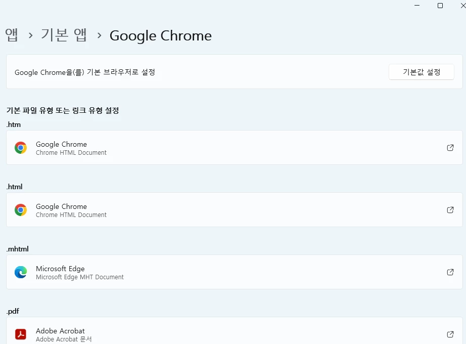This screenshot has height=344, width=466.
Task: Select Google Chrome text in .htm row
Action: click(61, 144)
